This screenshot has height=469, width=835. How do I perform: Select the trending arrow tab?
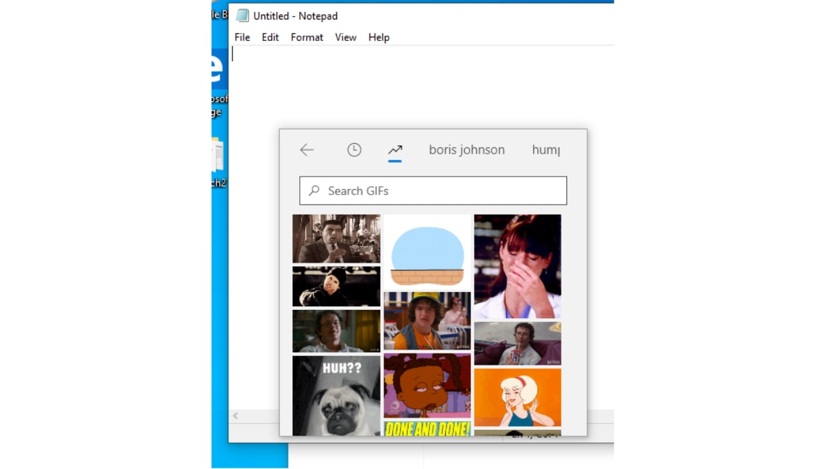click(x=395, y=150)
